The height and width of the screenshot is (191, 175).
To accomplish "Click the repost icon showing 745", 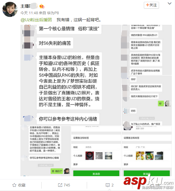I will coord(60,185).
